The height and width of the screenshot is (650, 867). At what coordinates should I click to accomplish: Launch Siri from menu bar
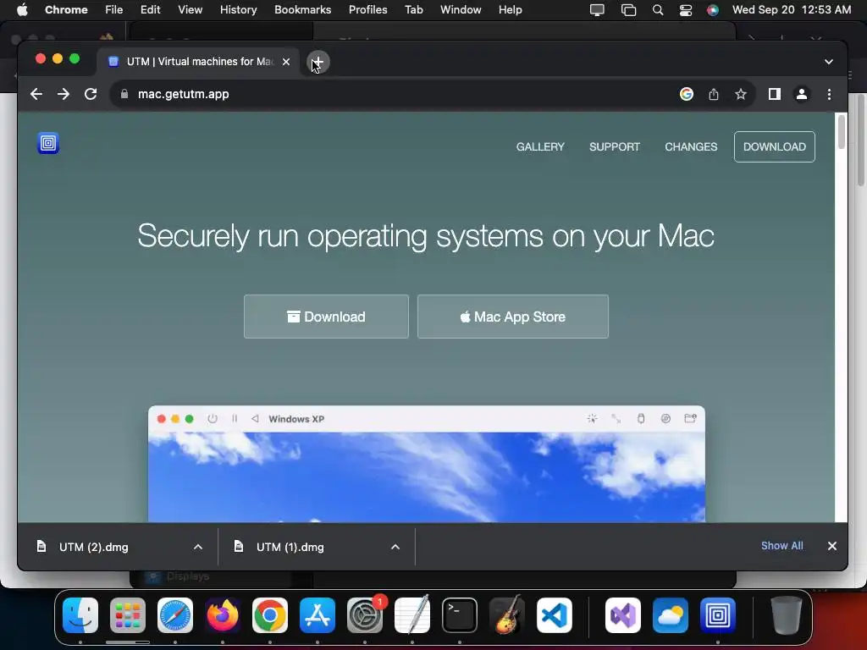click(713, 10)
